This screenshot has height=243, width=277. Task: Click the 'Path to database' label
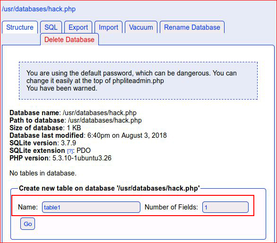pos(37,120)
